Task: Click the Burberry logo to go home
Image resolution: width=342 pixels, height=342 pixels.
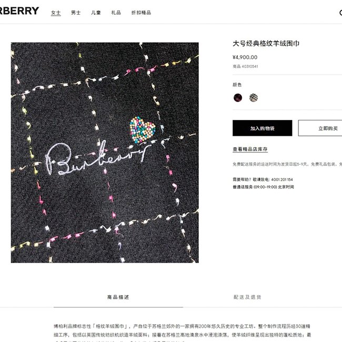Action: 19,11
